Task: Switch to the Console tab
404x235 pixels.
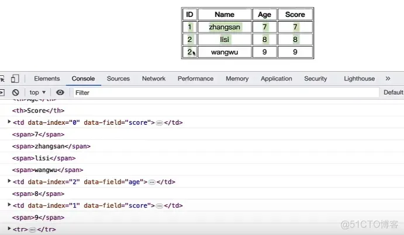Action: 83,79
